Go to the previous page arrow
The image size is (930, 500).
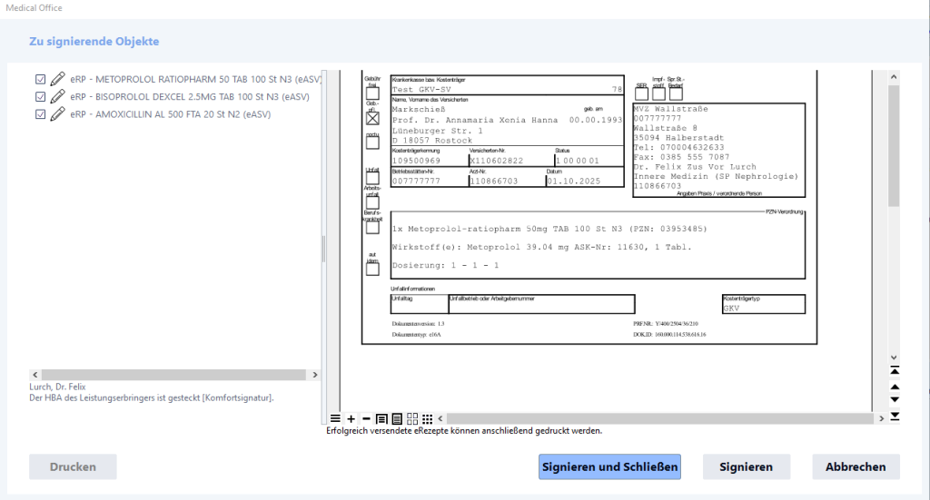point(895,386)
